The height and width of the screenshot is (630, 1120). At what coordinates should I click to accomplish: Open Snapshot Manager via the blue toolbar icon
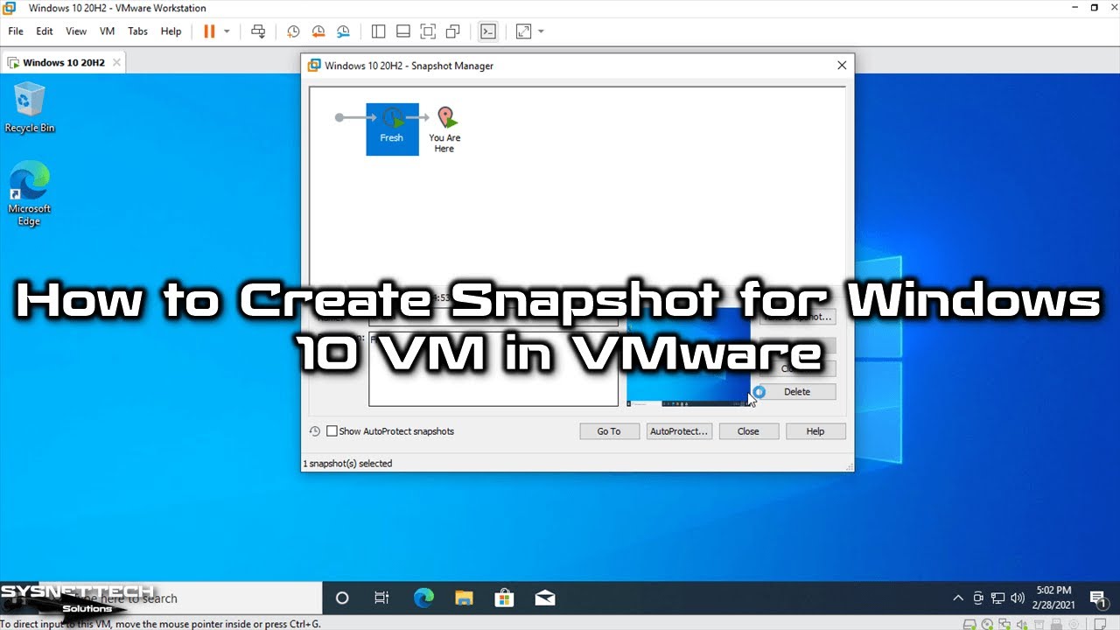pyautogui.click(x=343, y=31)
